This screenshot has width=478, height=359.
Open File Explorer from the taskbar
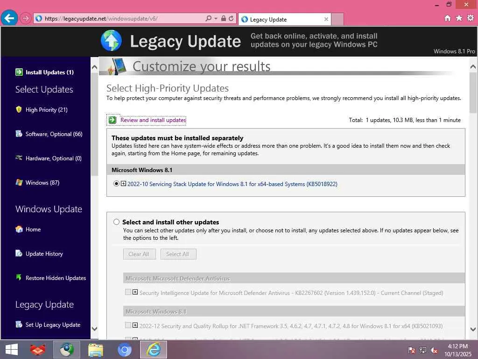coord(95,350)
